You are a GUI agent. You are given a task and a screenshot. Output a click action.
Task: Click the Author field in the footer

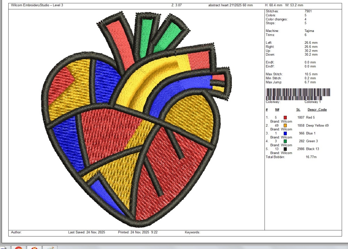pyautogui.click(x=16, y=232)
